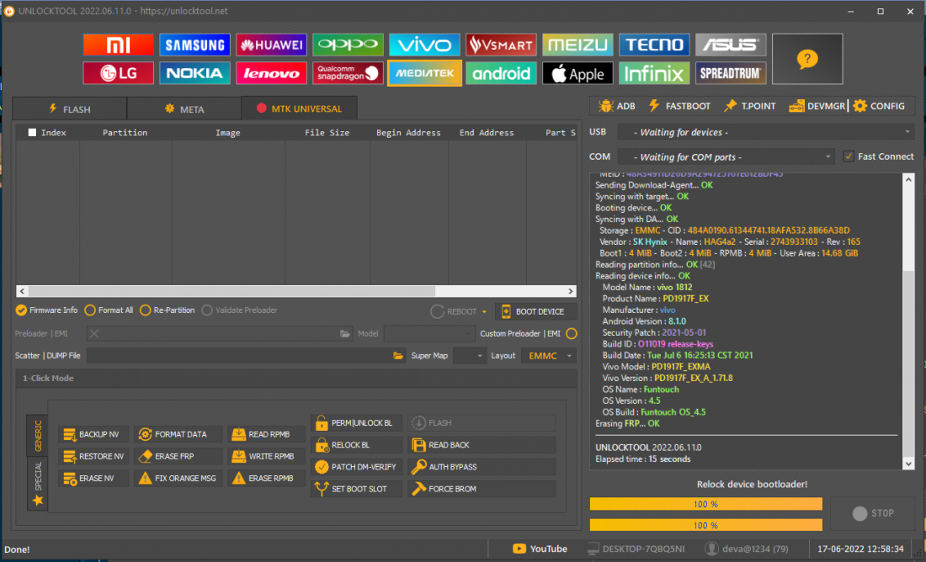Switch to the FLASH tab
This screenshot has height=562, width=926.
[70, 109]
